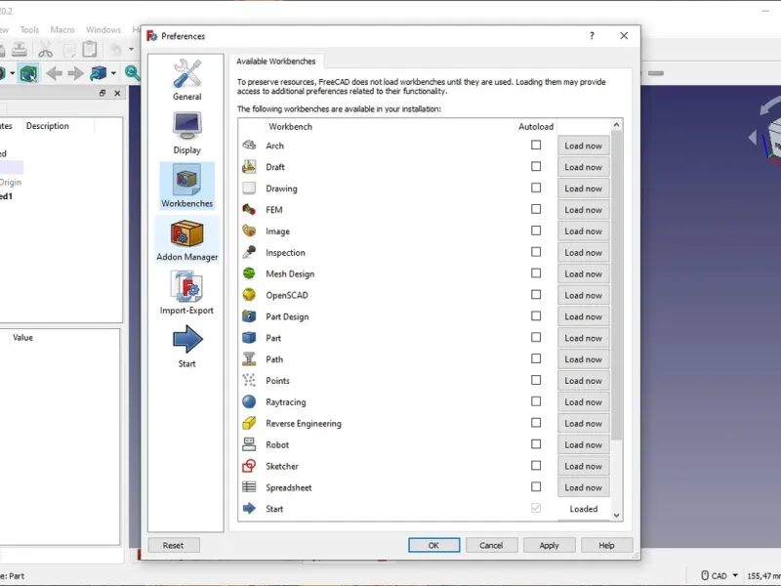
Task: Enable autoload for Path workbench
Action: pyautogui.click(x=536, y=358)
